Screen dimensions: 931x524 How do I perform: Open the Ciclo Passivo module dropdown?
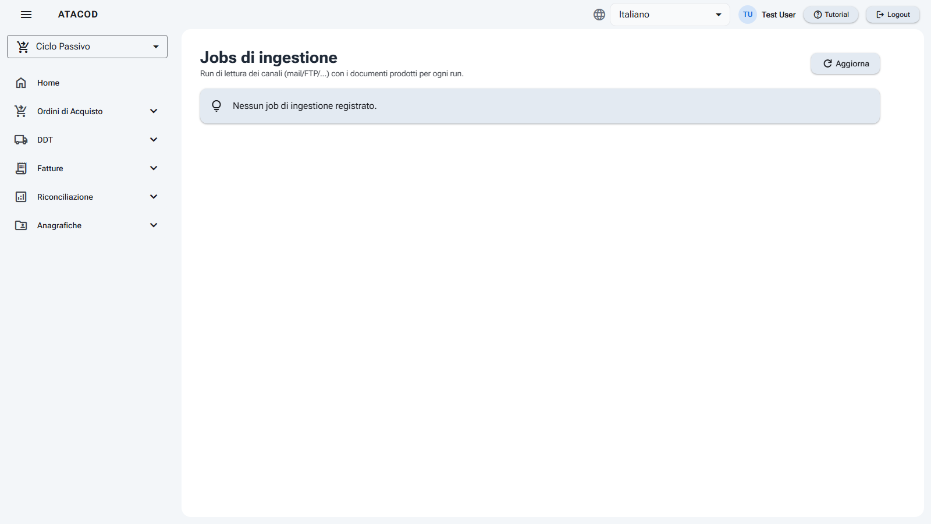click(87, 47)
